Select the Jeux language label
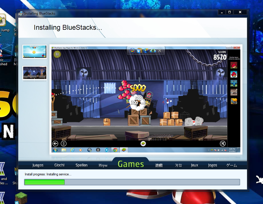The image size is (263, 204). pos(194,165)
